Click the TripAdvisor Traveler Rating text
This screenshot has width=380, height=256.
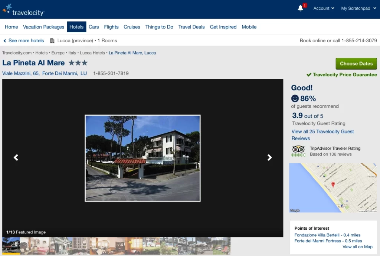(x=335, y=148)
